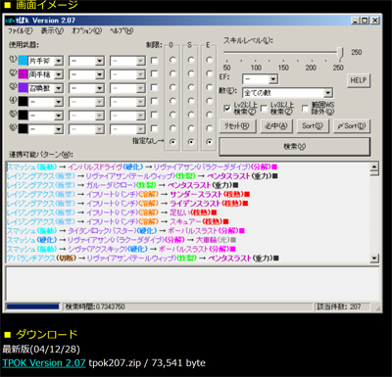The image size is (392, 377).
Task: Click the cyan color swatch for weapon 1
Action: point(23,61)
